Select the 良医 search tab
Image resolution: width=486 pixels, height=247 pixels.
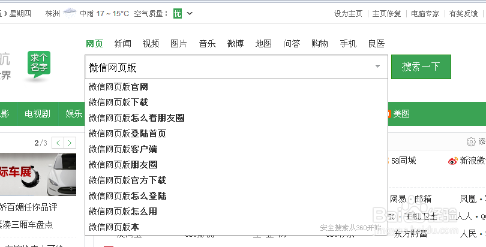(x=376, y=44)
